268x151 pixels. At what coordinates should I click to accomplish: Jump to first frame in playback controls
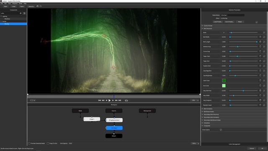(100, 101)
